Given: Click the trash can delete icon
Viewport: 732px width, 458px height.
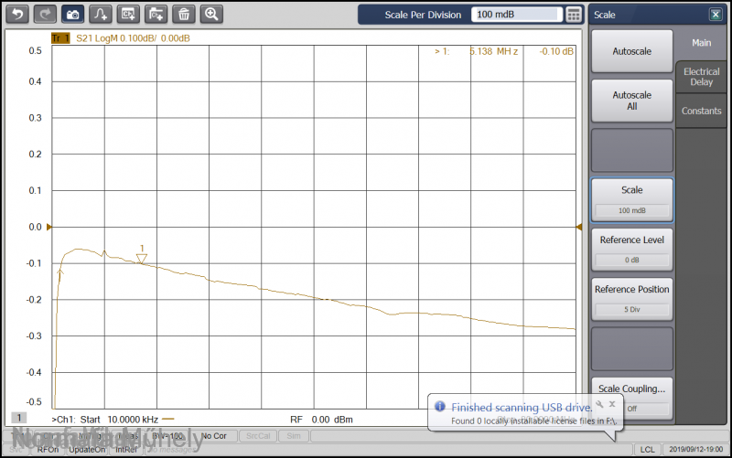Looking at the screenshot, I should [x=184, y=15].
